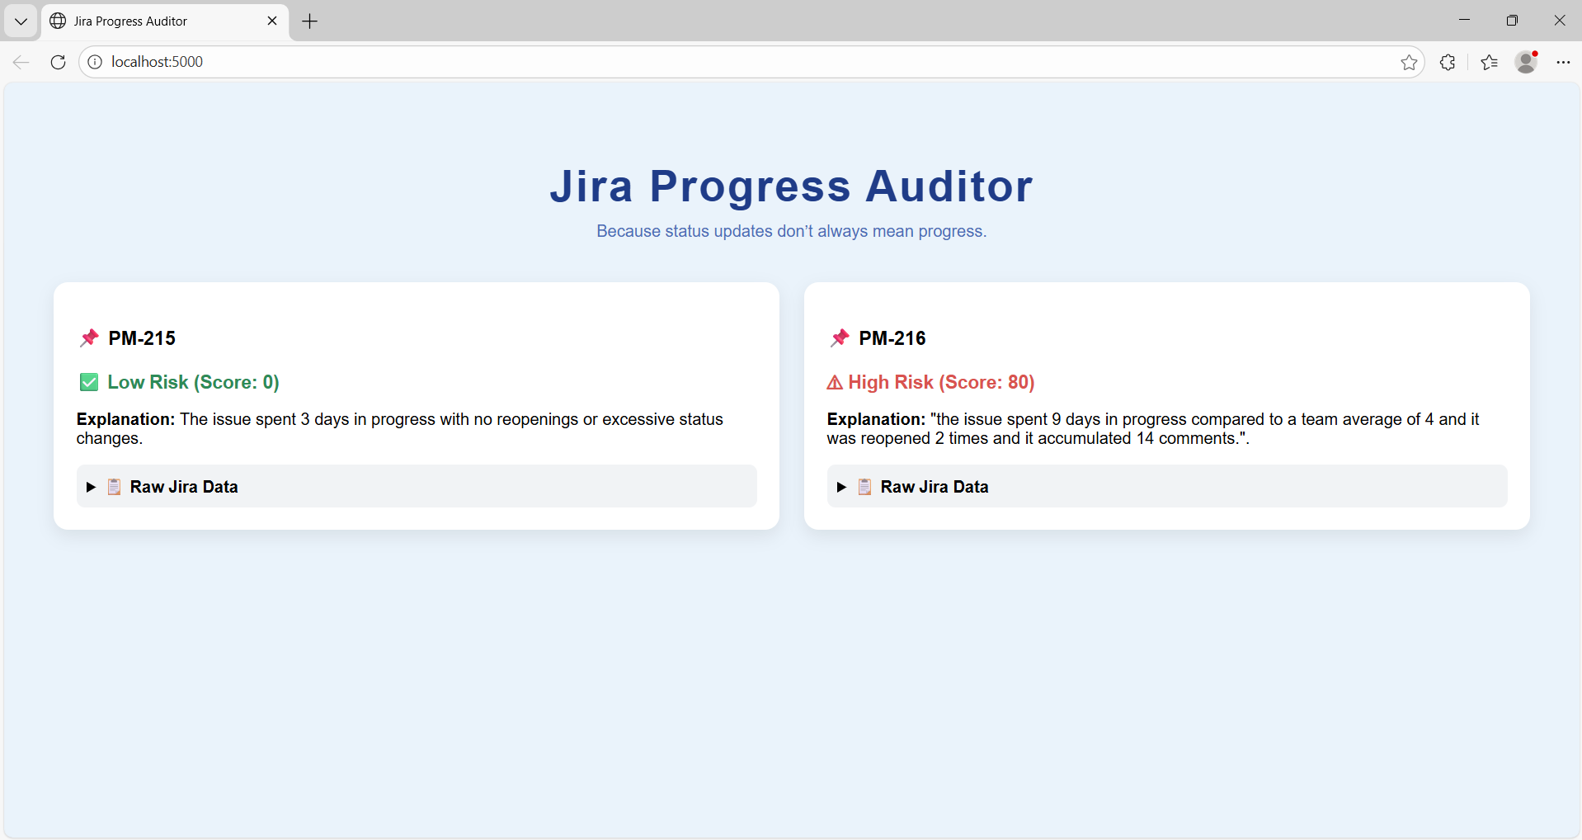1582x840 pixels.
Task: Click the browser refresh icon
Action: tap(58, 62)
